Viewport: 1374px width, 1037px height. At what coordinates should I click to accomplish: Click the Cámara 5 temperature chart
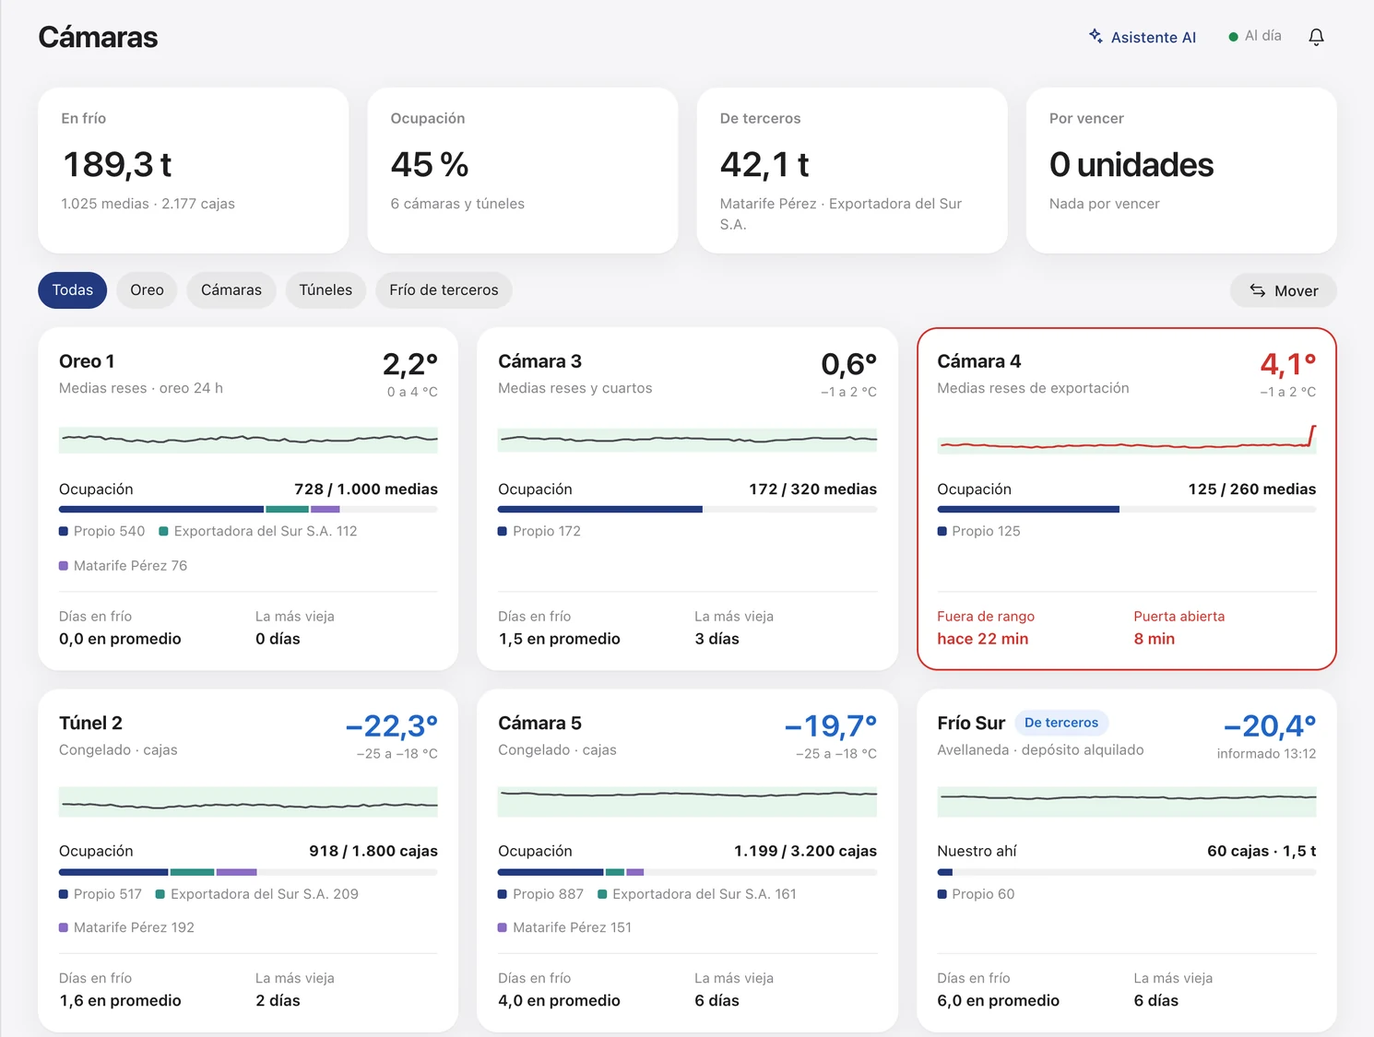pos(687,802)
